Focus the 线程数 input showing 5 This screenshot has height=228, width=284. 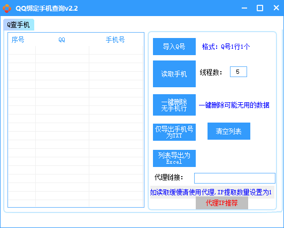click(239, 72)
